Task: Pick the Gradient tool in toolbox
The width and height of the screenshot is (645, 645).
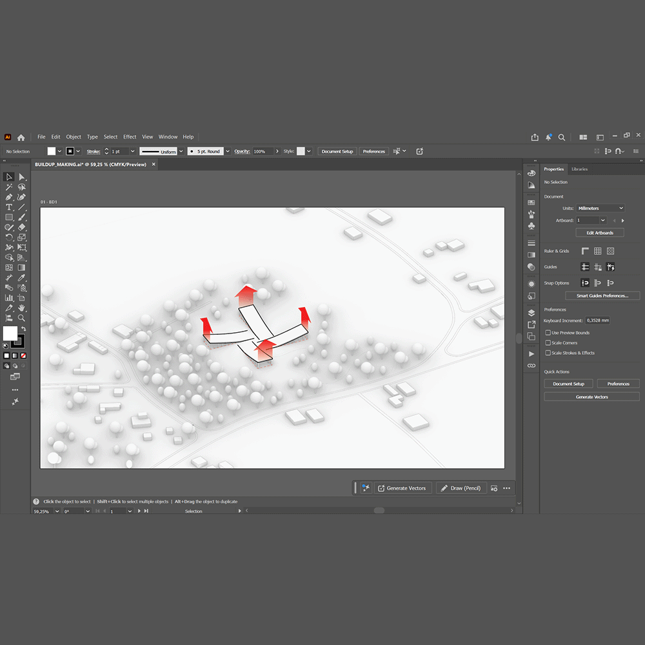Action: [22, 268]
